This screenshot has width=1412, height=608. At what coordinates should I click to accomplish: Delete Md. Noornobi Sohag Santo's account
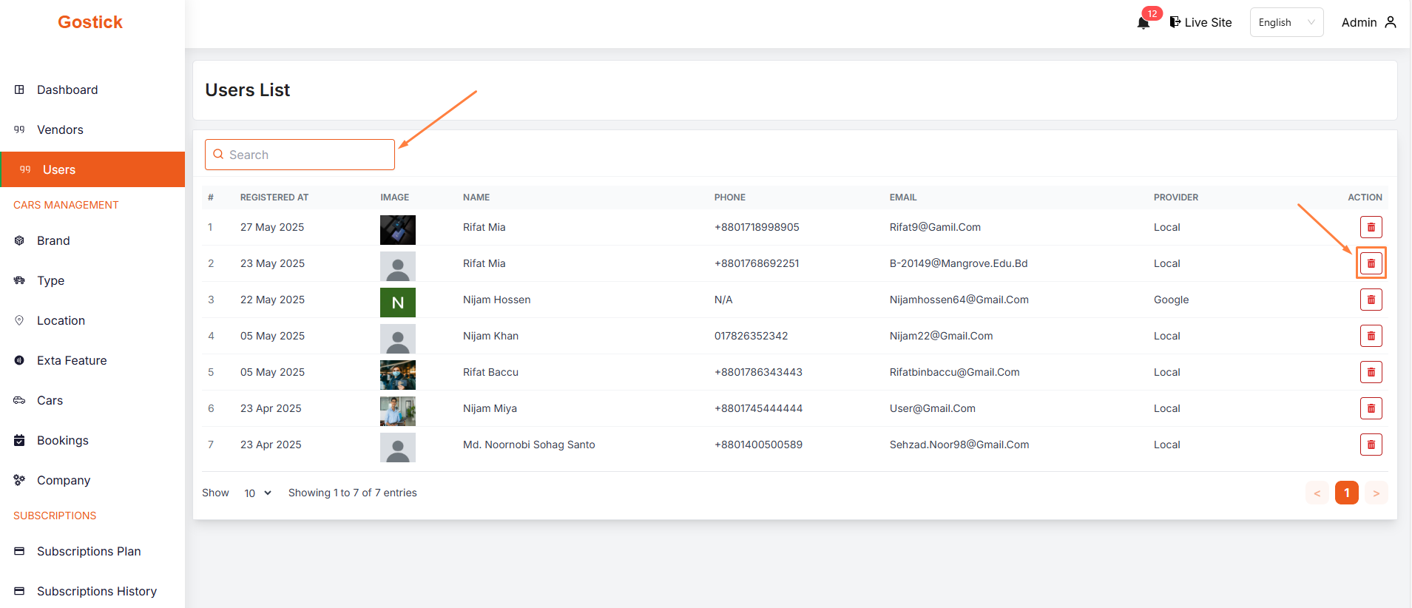1371,445
